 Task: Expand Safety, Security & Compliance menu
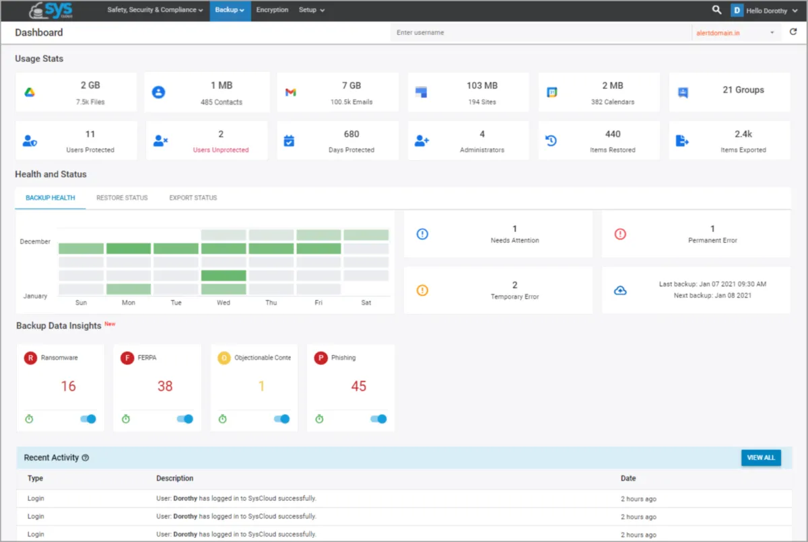(x=155, y=10)
